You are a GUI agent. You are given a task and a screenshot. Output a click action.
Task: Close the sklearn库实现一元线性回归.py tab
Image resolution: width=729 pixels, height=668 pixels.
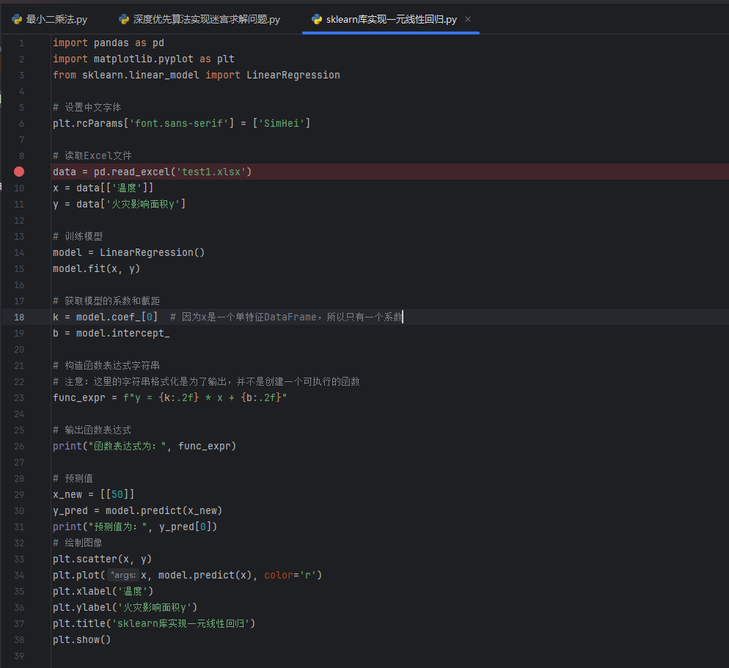click(x=469, y=19)
